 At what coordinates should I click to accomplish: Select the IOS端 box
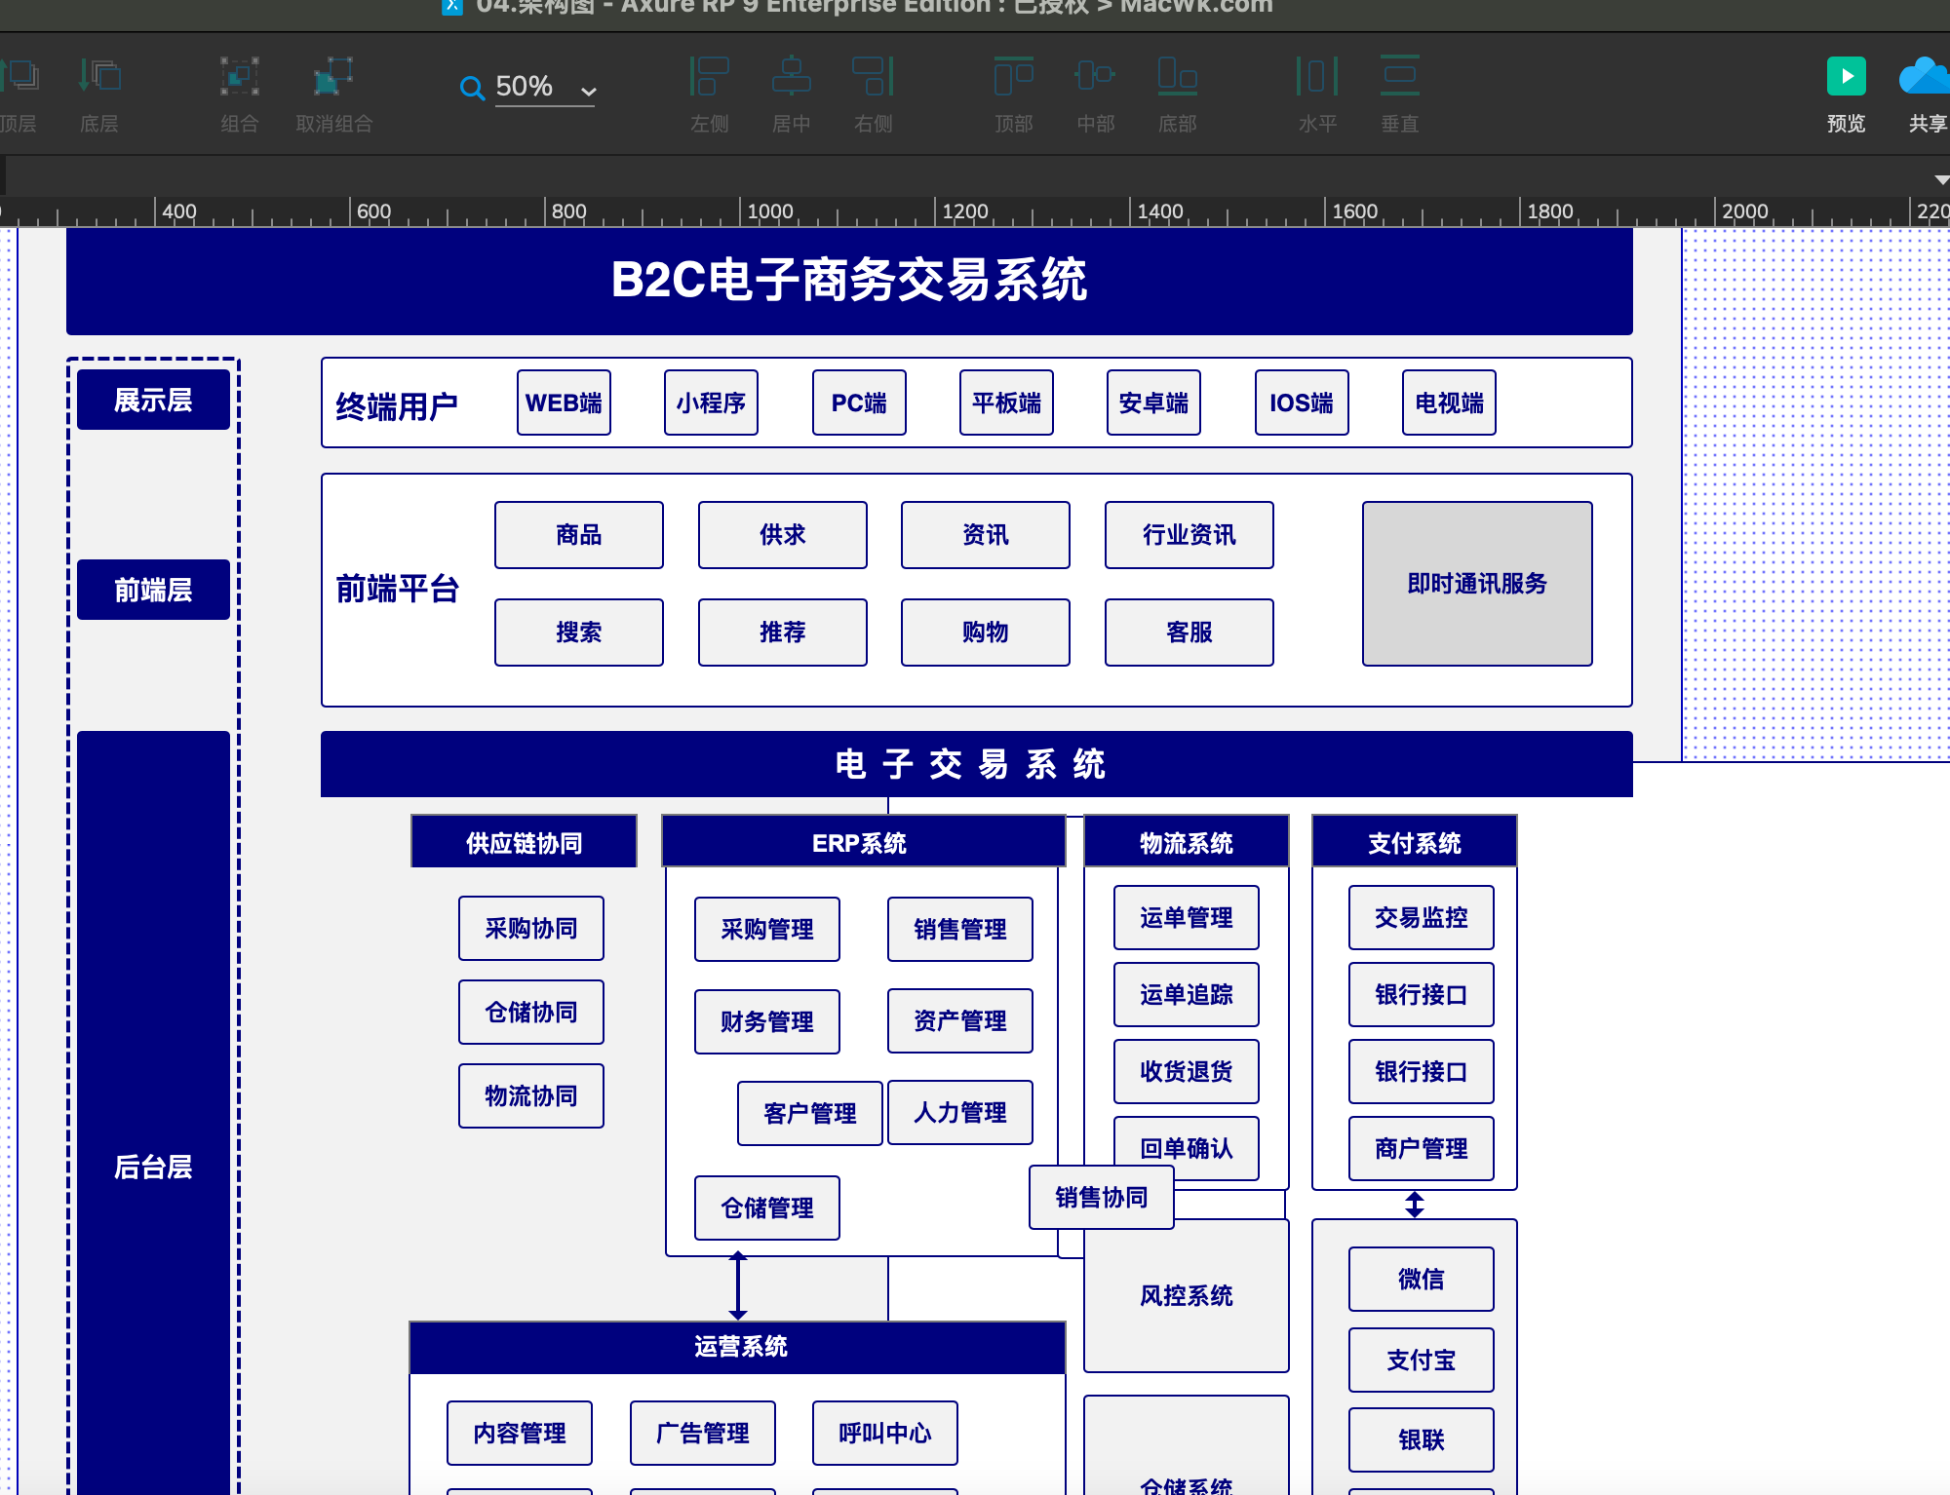coord(1302,402)
